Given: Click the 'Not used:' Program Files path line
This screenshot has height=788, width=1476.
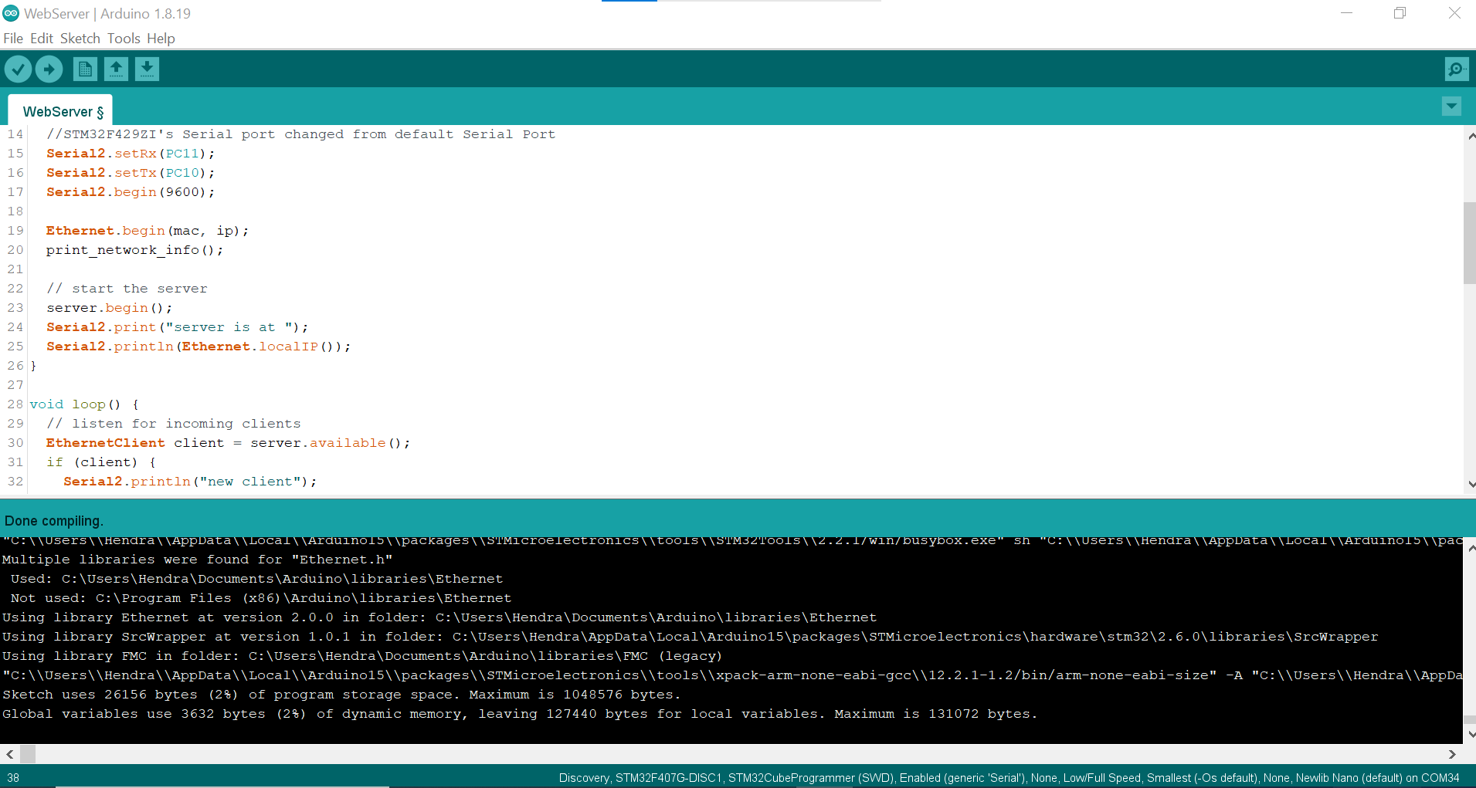Looking at the screenshot, I should tap(260, 598).
